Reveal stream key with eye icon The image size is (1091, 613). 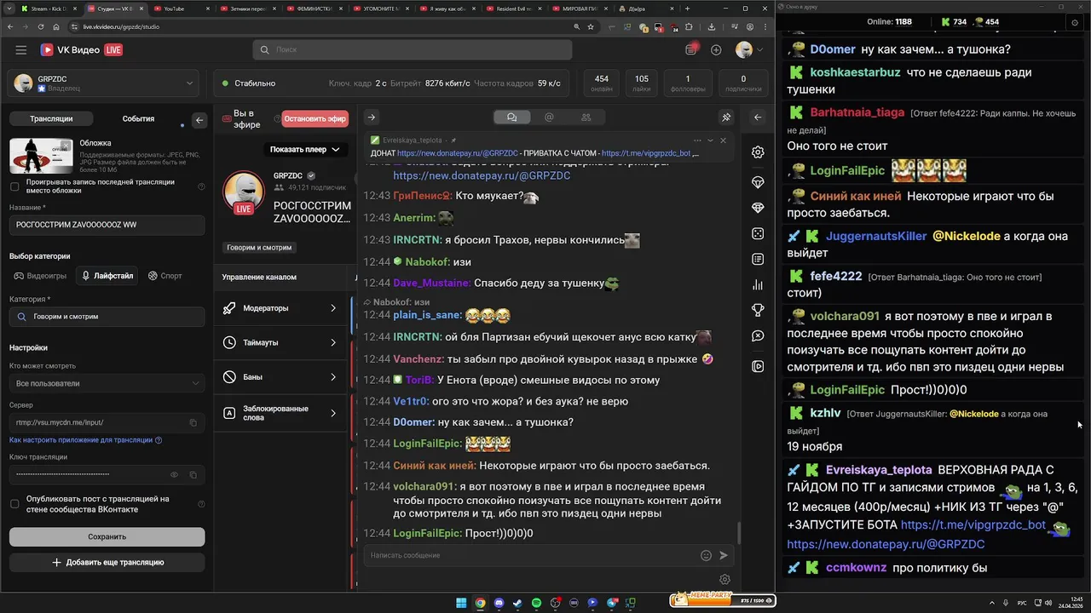click(174, 474)
